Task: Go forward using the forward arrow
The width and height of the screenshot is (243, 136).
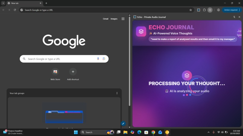Action: click(x=9, y=10)
